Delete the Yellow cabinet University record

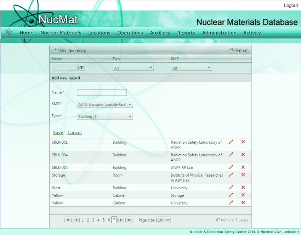pyautogui.click(x=243, y=202)
